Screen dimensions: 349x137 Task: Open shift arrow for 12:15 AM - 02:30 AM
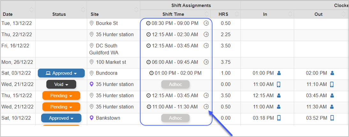pyautogui.click(x=206, y=35)
